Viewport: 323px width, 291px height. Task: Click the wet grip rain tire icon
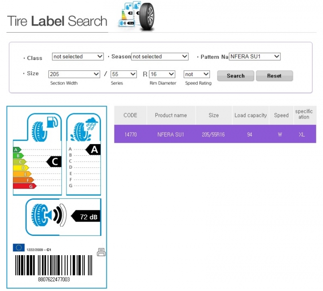point(84,129)
